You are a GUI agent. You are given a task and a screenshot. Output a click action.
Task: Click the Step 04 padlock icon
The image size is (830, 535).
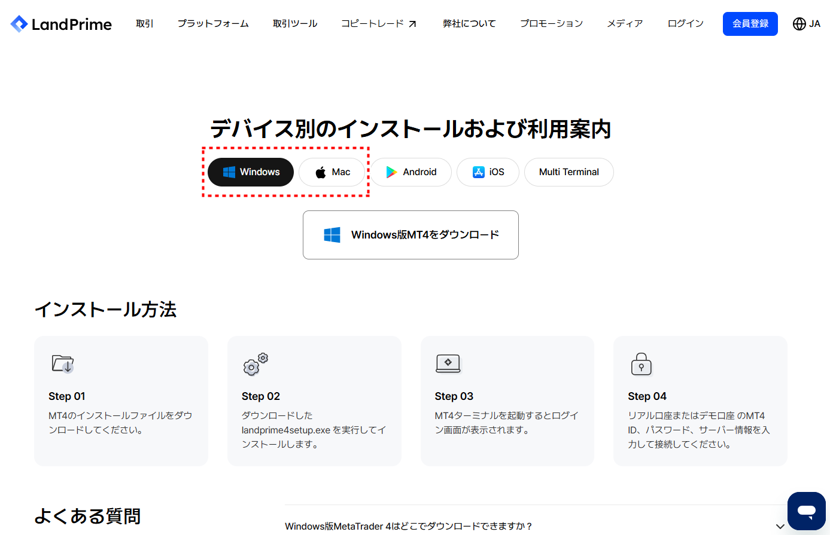(641, 363)
